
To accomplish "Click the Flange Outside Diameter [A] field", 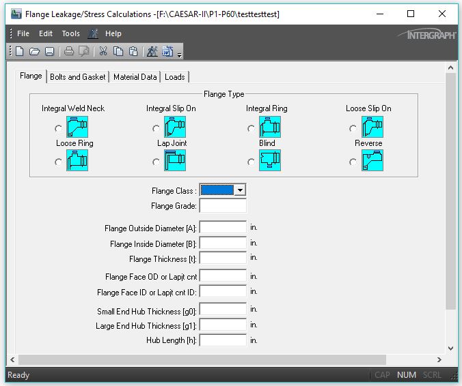I will [x=223, y=227].
